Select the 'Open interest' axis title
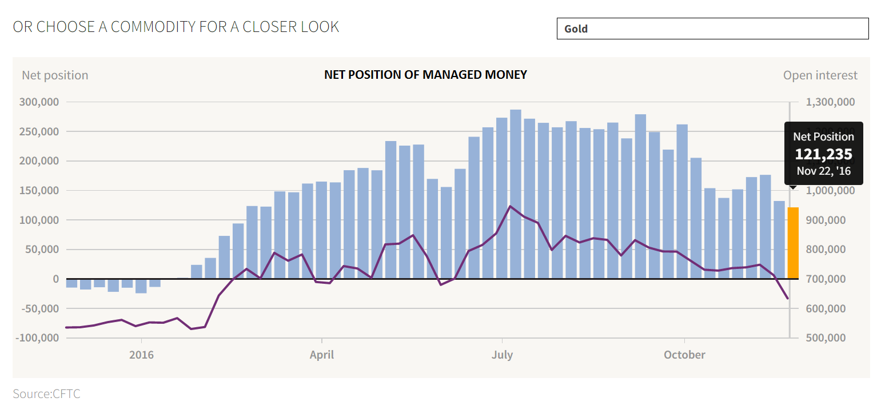 pyautogui.click(x=820, y=75)
